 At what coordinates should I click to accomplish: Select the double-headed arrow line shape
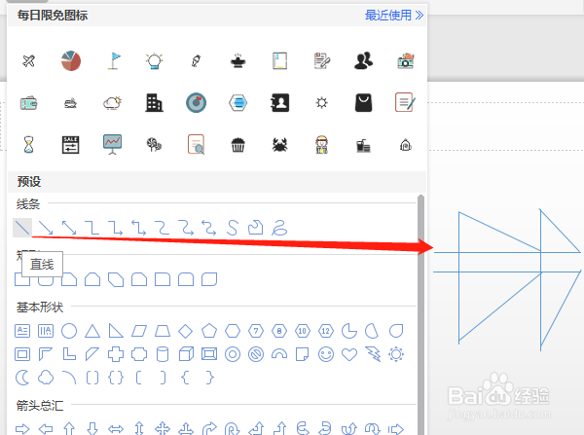69,228
